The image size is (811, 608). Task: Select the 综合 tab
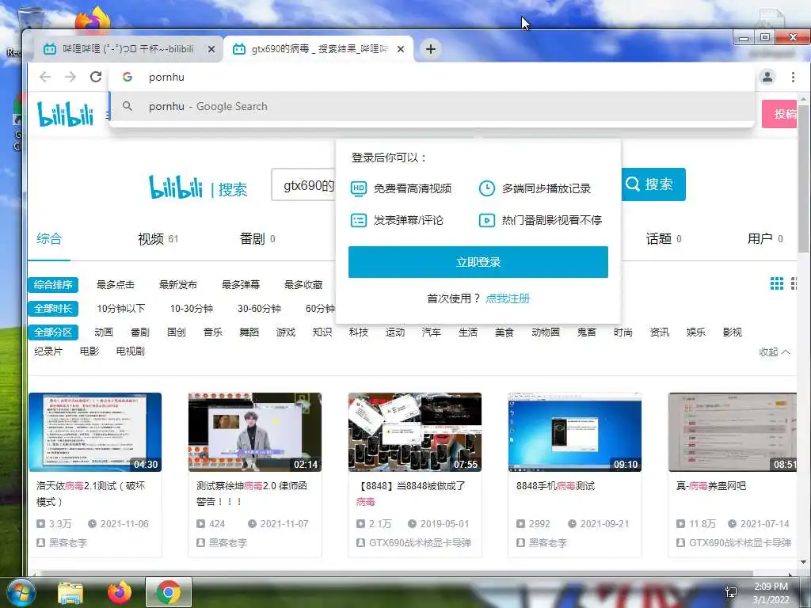[x=49, y=239]
